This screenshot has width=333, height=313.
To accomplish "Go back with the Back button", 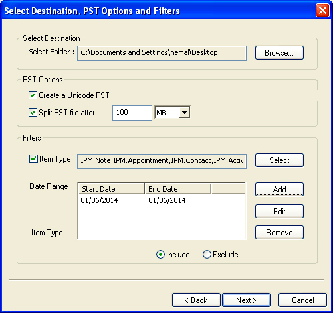I will pyautogui.click(x=196, y=300).
